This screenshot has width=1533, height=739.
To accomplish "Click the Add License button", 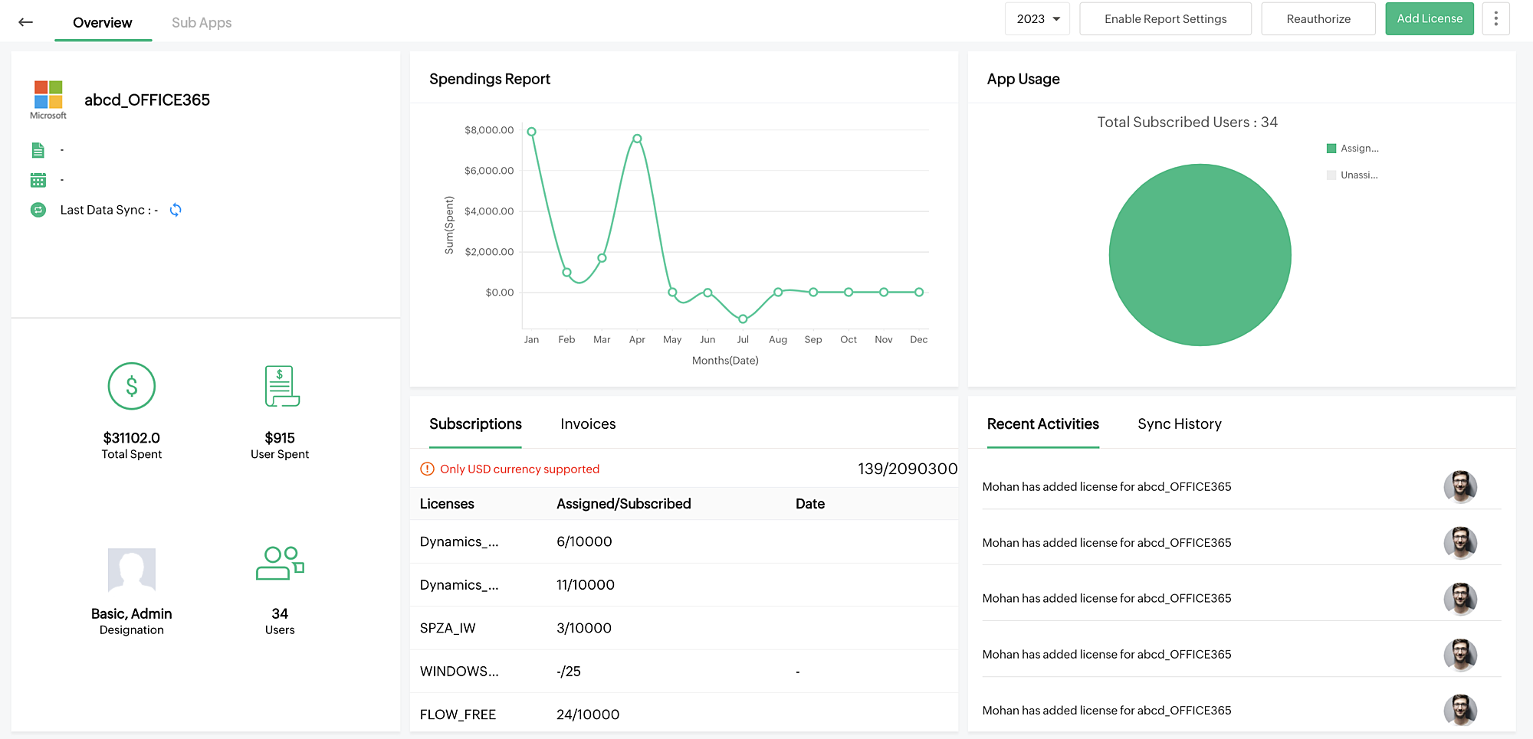I will (x=1429, y=19).
